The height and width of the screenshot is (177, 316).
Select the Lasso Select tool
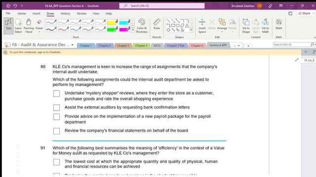pyautogui.click(x=18, y=26)
